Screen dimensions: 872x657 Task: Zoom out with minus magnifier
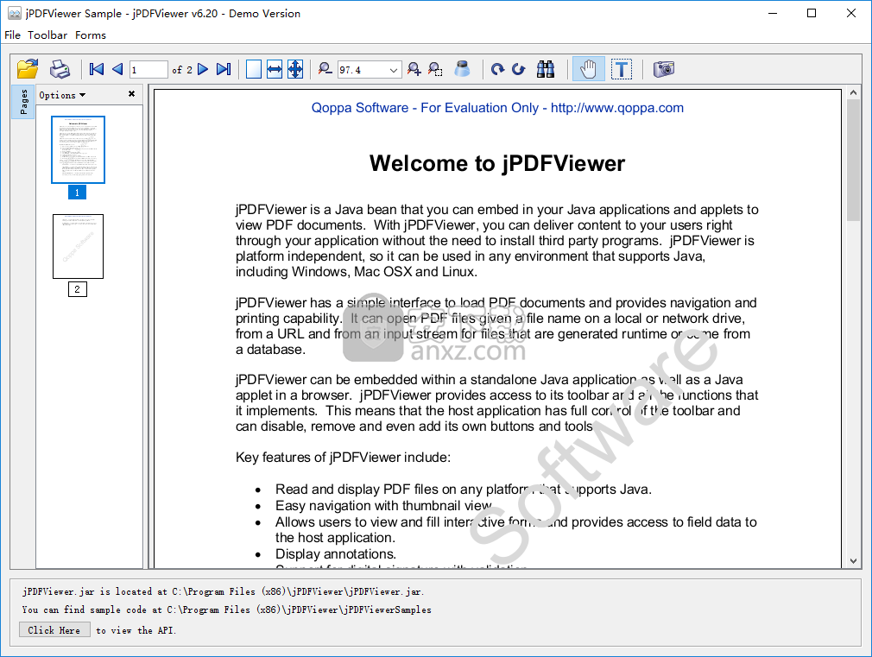325,70
